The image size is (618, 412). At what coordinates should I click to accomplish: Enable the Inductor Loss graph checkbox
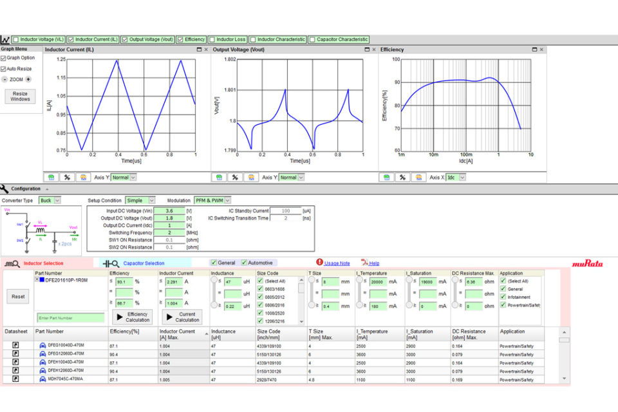tap(212, 39)
